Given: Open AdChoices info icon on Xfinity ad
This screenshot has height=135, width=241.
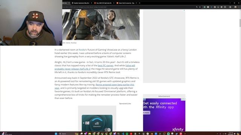Looking at the screenshot, I should (182, 99).
